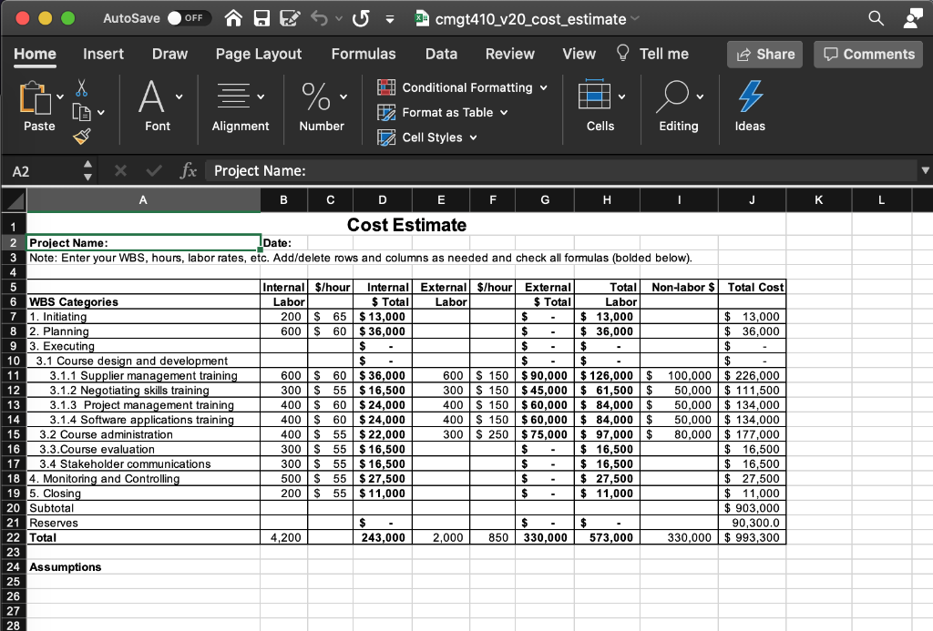Open the Ideas lightning bolt icon

[750, 94]
